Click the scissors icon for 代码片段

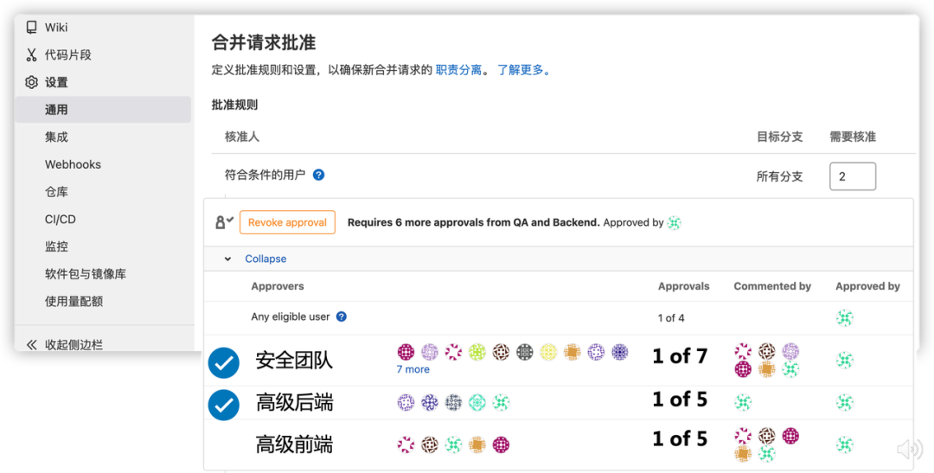(x=31, y=54)
